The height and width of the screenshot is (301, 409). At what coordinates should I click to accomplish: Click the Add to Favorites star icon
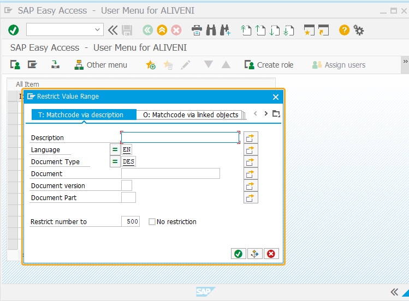(151, 65)
